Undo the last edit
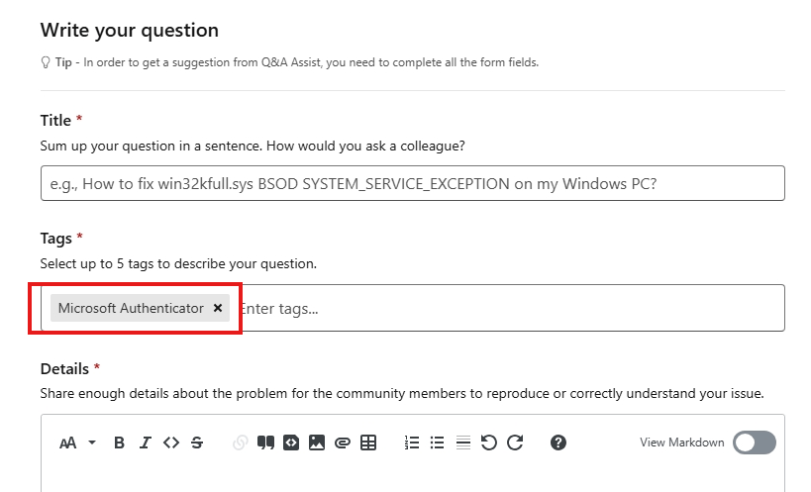The height and width of the screenshot is (492, 811). [488, 443]
